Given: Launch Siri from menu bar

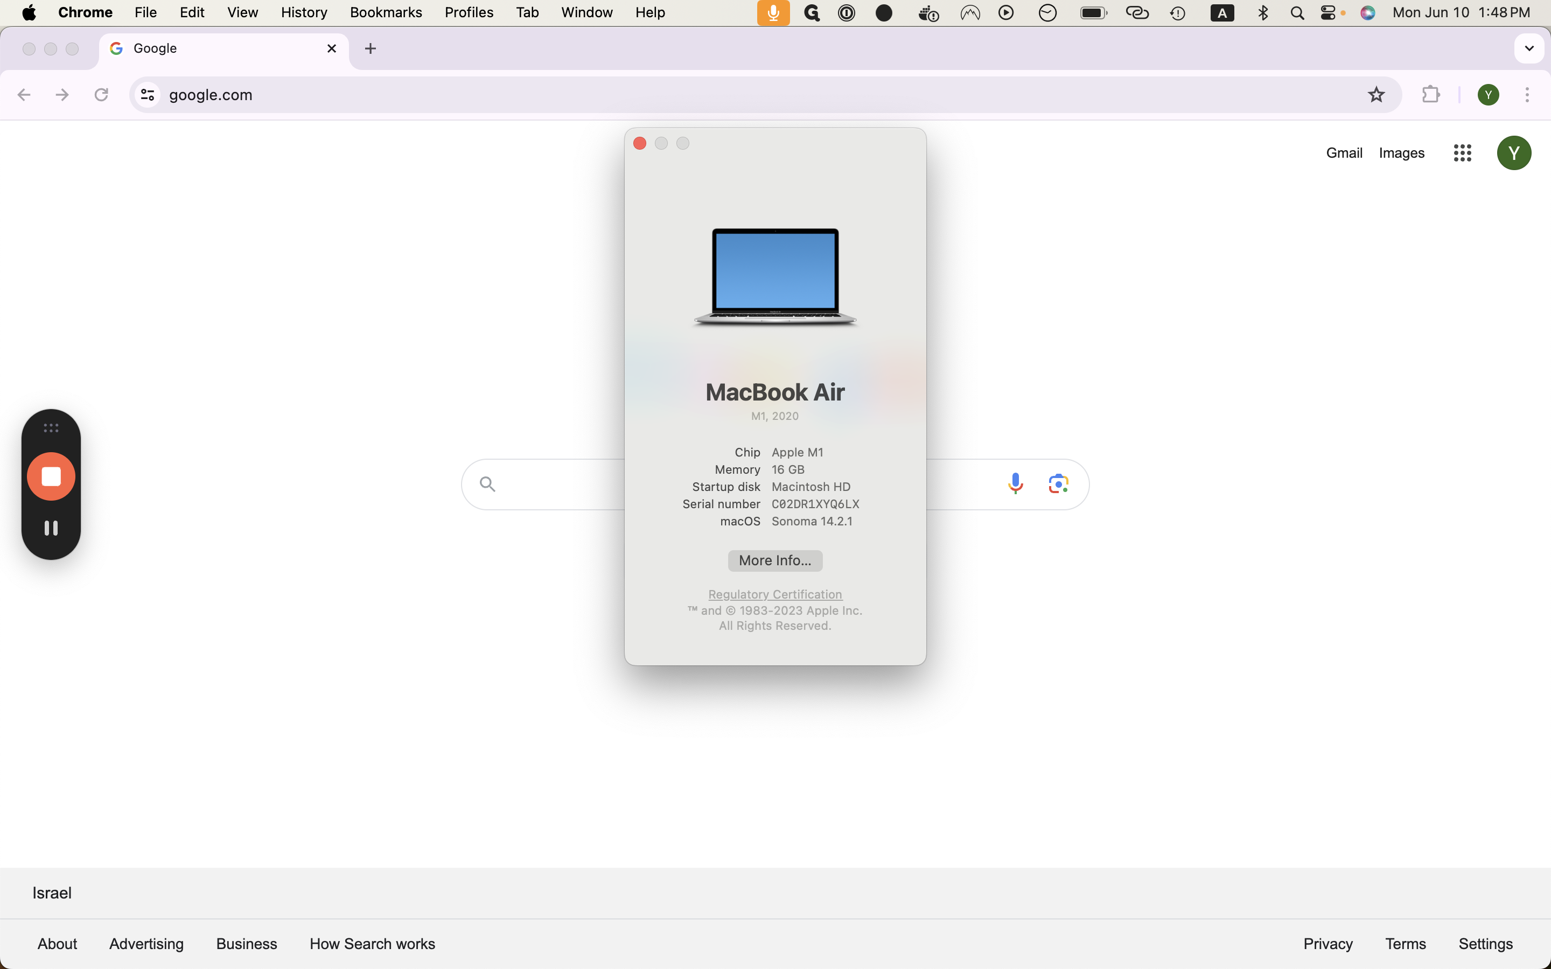Looking at the screenshot, I should (1368, 13).
